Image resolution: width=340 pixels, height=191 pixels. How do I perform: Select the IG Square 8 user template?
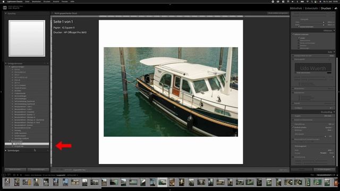27,144
